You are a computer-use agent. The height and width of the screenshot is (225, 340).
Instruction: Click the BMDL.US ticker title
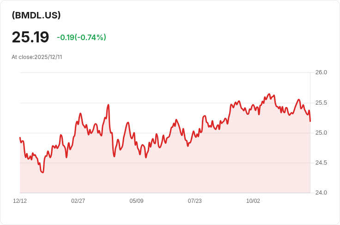click(36, 15)
